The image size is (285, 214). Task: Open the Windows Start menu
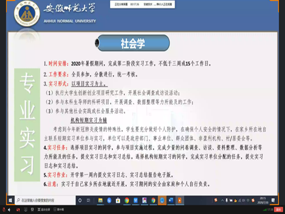(x=5, y=200)
